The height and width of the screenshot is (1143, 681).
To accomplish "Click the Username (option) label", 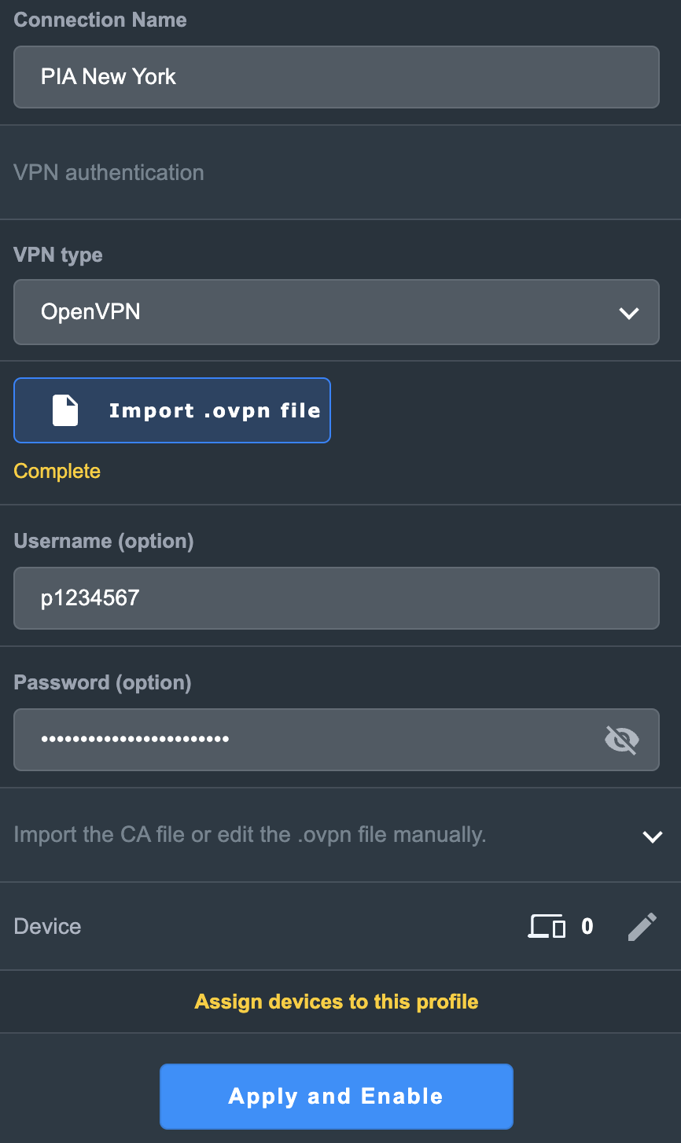I will [104, 542].
